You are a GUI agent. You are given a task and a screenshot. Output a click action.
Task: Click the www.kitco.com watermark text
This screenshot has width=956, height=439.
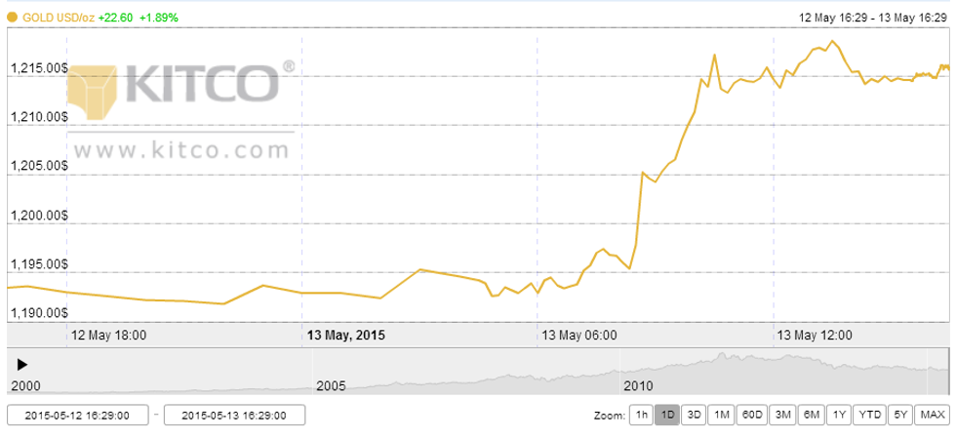pyautogui.click(x=181, y=150)
